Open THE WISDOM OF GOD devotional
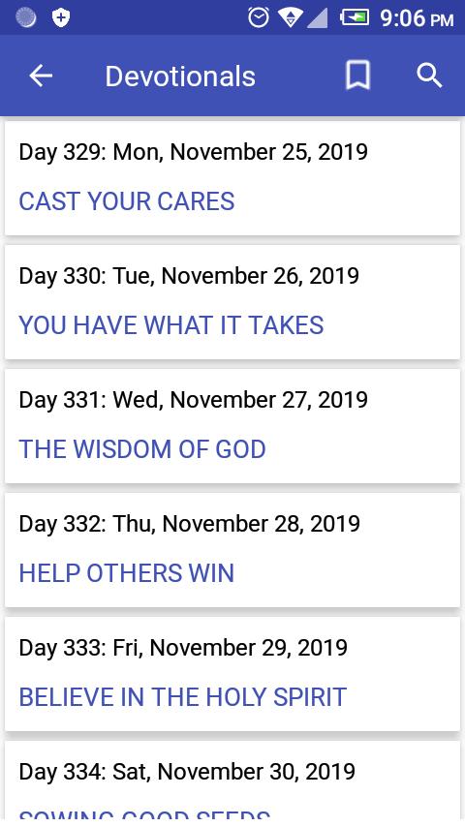The image size is (465, 827). coord(142,449)
